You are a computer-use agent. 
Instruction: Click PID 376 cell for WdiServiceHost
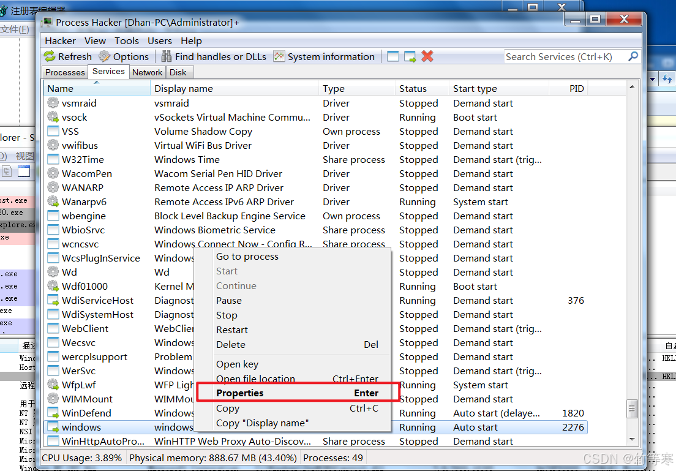[576, 301]
